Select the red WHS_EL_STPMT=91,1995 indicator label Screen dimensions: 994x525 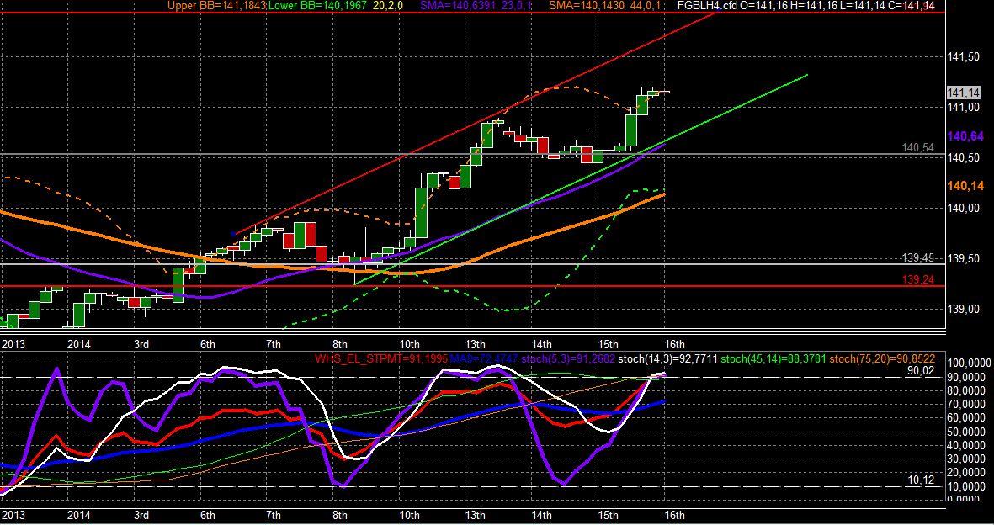click(x=381, y=359)
